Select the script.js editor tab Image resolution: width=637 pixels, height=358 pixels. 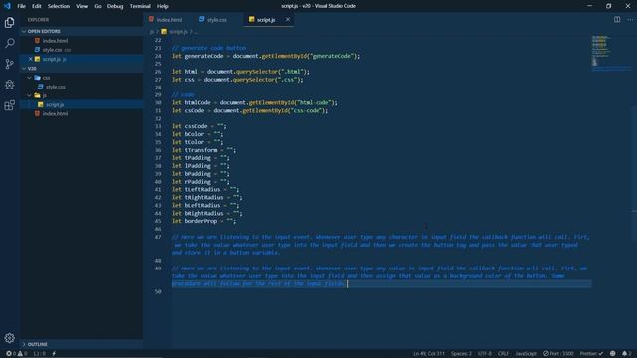pyautogui.click(x=266, y=20)
